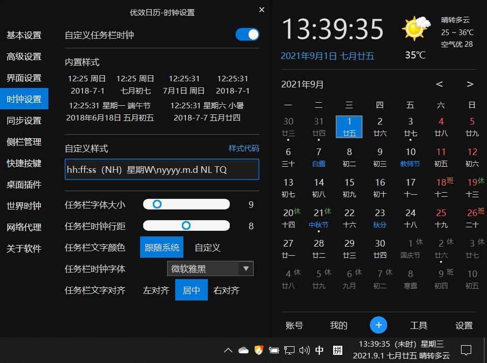
Task: Click the network tray icon
Action: [x=289, y=350]
